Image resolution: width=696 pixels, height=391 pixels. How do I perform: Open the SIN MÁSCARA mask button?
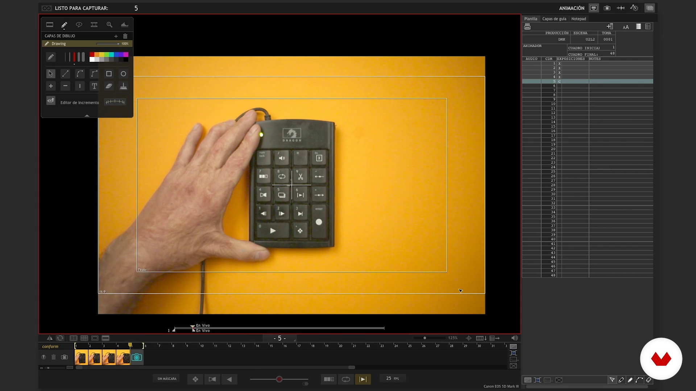coord(167,379)
